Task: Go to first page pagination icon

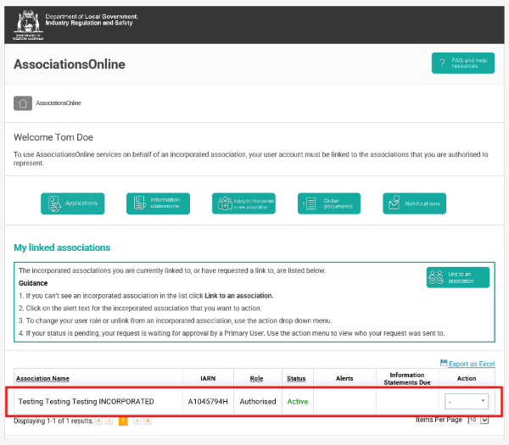Action: [99, 420]
